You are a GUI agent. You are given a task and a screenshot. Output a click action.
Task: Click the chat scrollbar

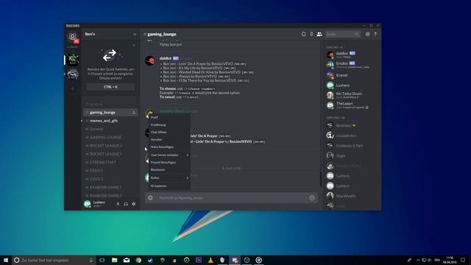(321, 179)
